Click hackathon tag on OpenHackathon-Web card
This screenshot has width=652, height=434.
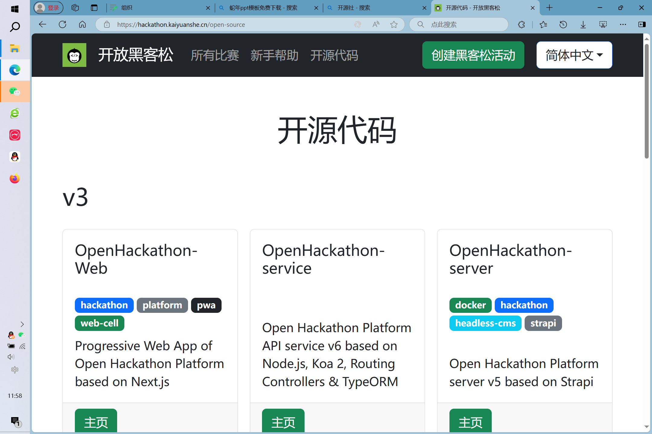tap(104, 305)
